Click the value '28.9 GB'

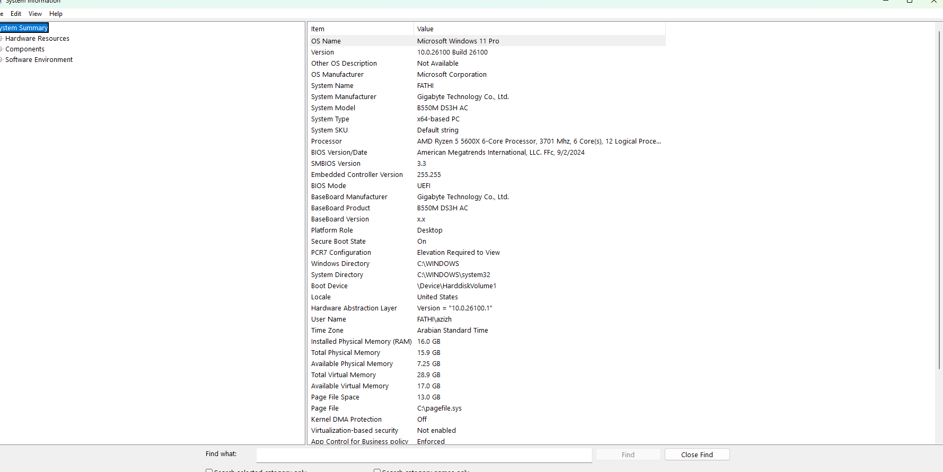[x=429, y=375]
